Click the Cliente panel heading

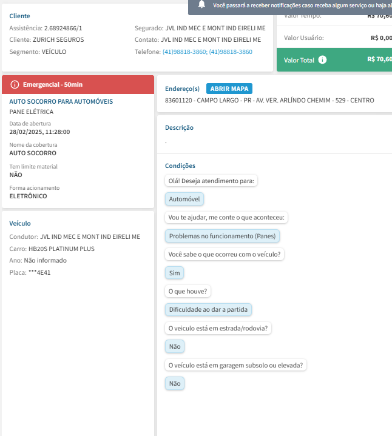coord(19,16)
